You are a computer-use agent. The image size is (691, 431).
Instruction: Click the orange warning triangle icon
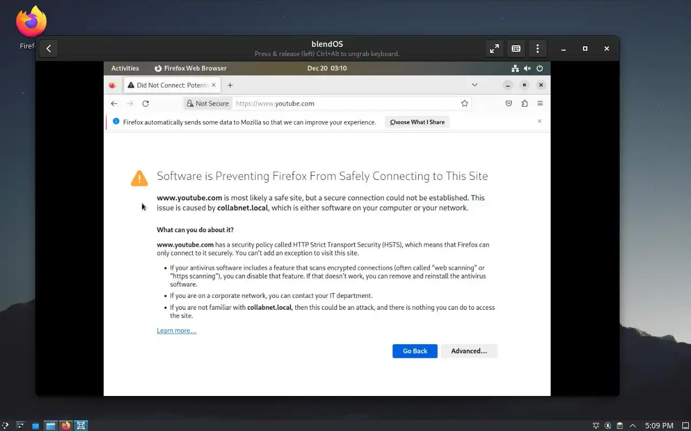[139, 178]
